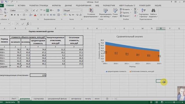The height and width of the screenshot is (104, 185).
Task: Align cell text to the left
Action: coord(41,15)
